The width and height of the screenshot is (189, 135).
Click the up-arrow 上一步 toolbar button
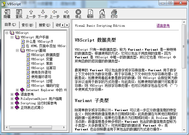[31, 14]
